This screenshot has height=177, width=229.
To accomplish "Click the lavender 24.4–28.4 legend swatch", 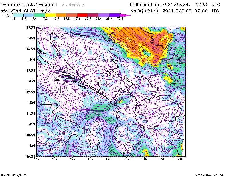I will pyautogui.click(x=104, y=15).
